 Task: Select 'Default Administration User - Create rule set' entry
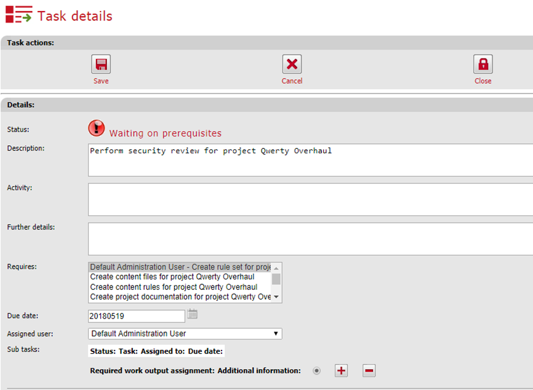click(x=180, y=267)
